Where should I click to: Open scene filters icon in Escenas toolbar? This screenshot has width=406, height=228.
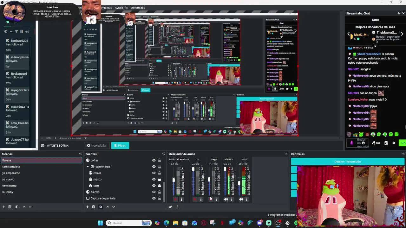pyautogui.click(x=17, y=207)
